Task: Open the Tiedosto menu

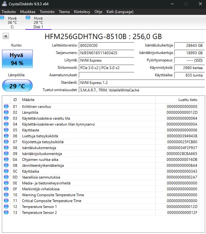Action: (9, 12)
